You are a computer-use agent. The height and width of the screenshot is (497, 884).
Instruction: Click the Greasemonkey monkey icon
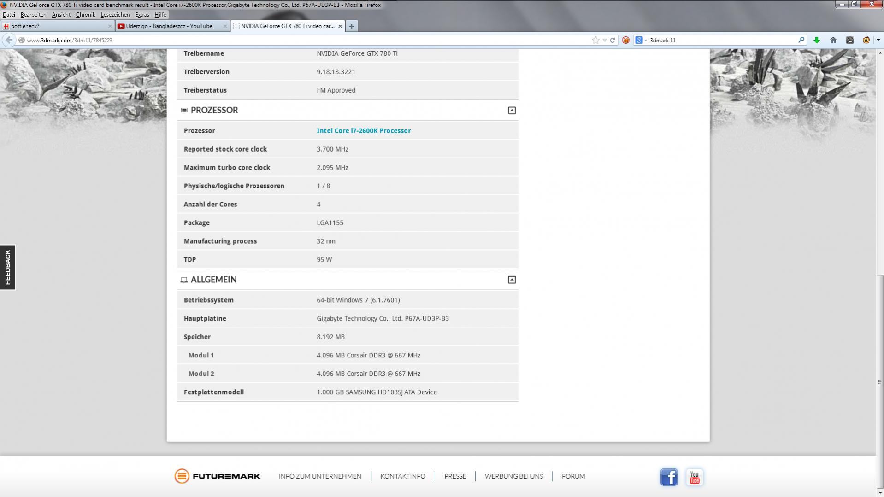point(866,40)
